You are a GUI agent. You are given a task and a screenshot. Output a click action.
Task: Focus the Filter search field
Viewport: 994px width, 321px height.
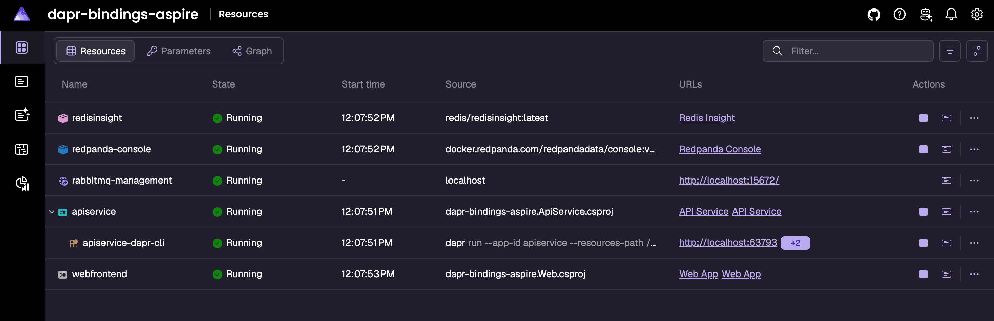coord(848,51)
